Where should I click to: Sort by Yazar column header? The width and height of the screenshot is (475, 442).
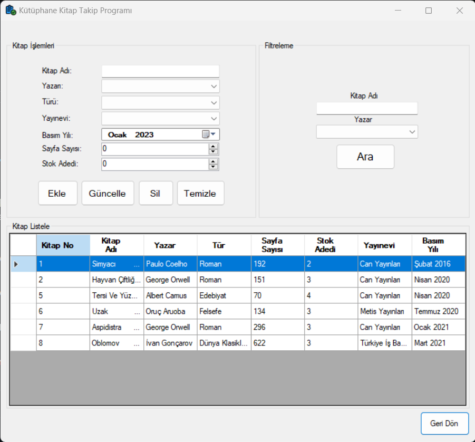(x=170, y=245)
